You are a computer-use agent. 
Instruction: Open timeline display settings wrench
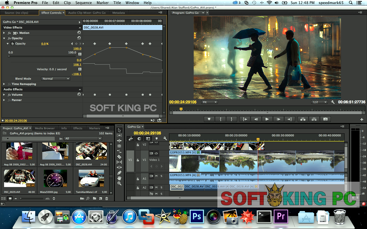coord(165,138)
